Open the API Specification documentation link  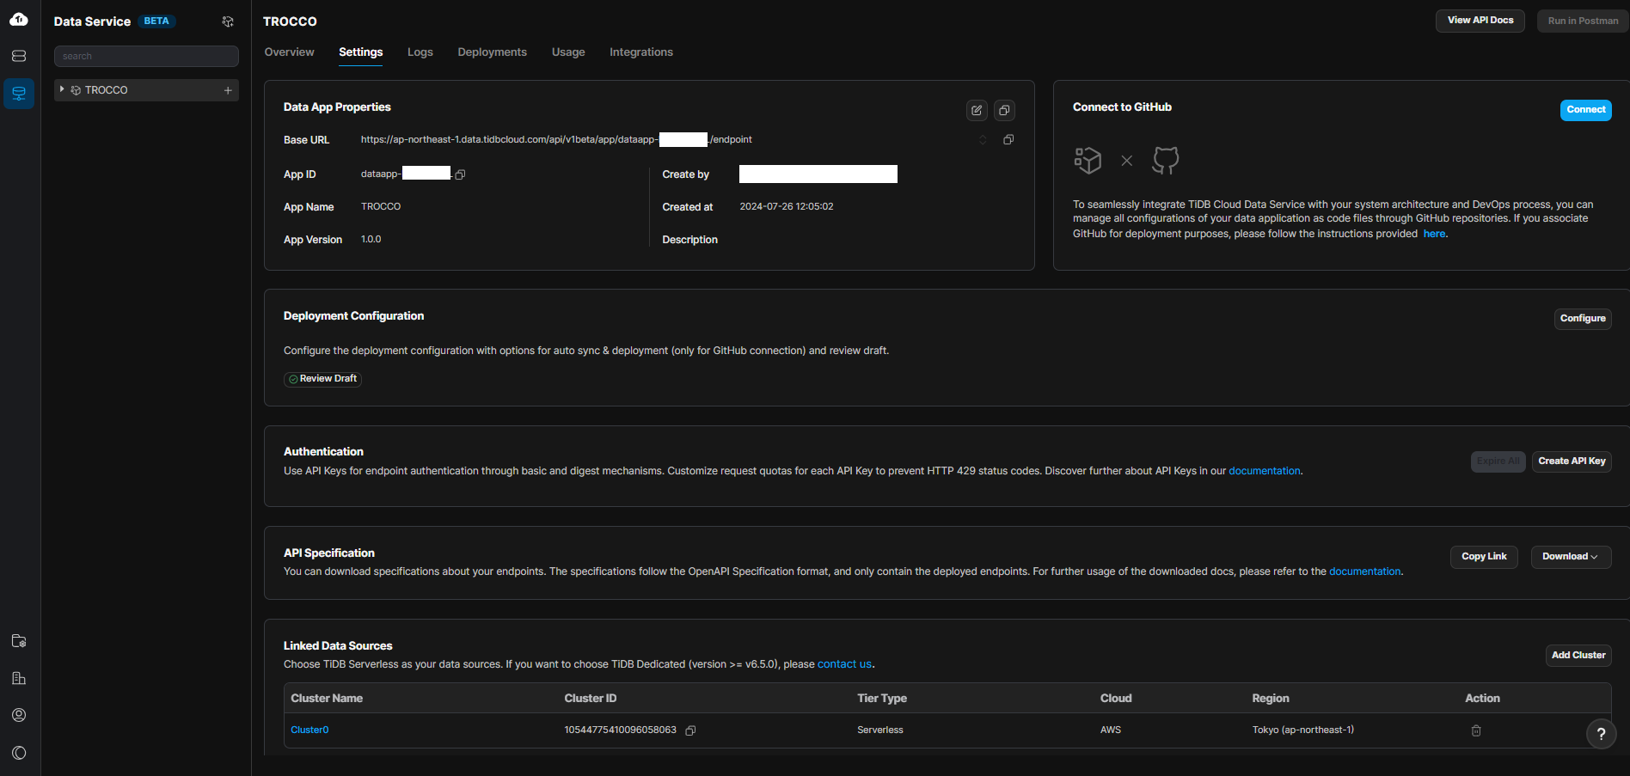1365,571
